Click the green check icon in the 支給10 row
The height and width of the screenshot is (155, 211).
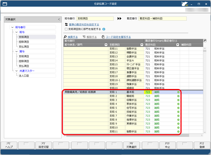click(x=178, y=128)
